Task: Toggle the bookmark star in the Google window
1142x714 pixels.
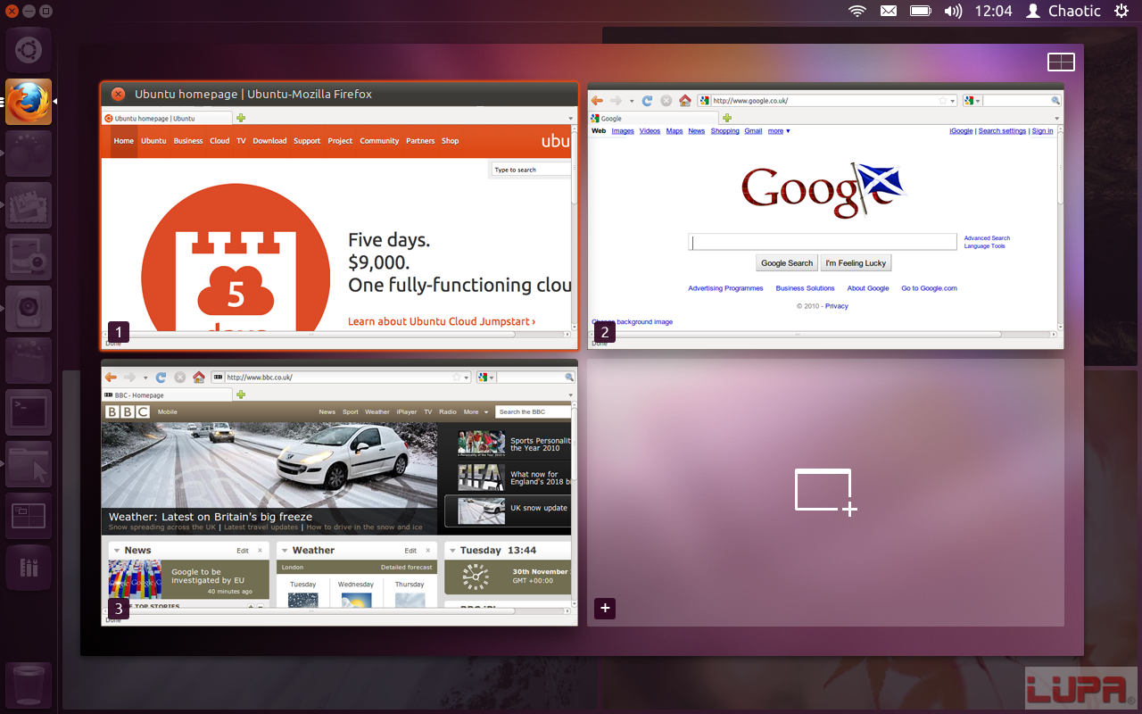Action: coord(942,101)
